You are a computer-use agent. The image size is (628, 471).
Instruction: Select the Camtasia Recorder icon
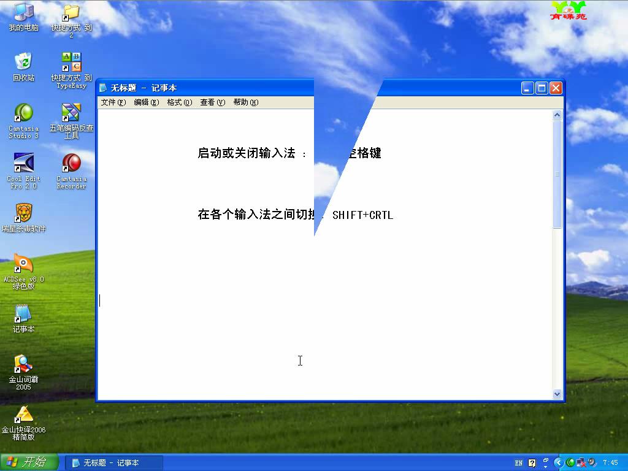71,171
